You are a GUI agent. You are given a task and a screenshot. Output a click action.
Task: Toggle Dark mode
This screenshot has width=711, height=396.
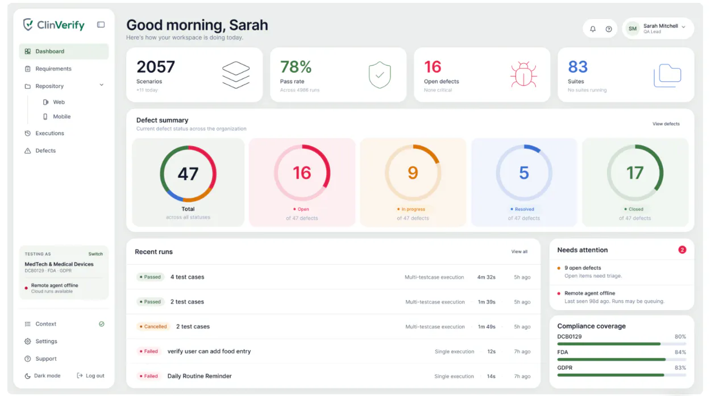43,376
